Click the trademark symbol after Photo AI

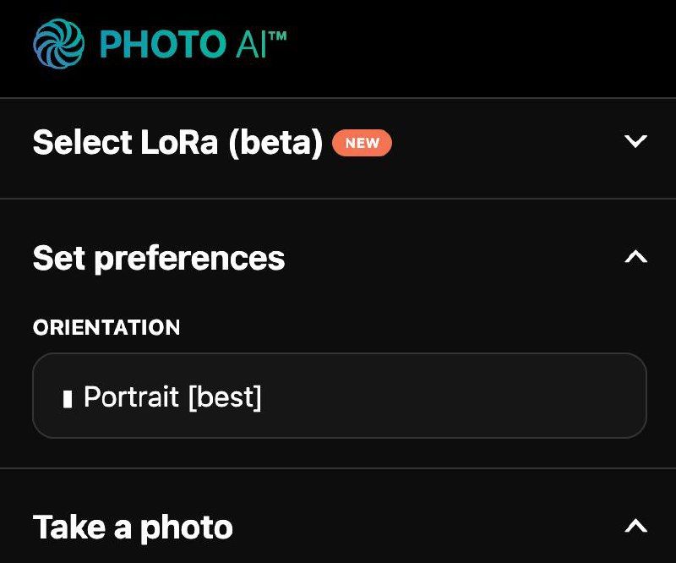coord(278,36)
